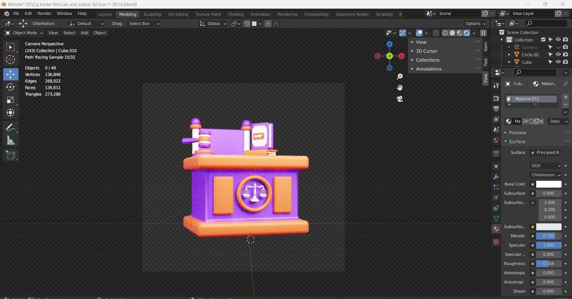
Task: Toggle proportional editing
Action: [x=268, y=24]
